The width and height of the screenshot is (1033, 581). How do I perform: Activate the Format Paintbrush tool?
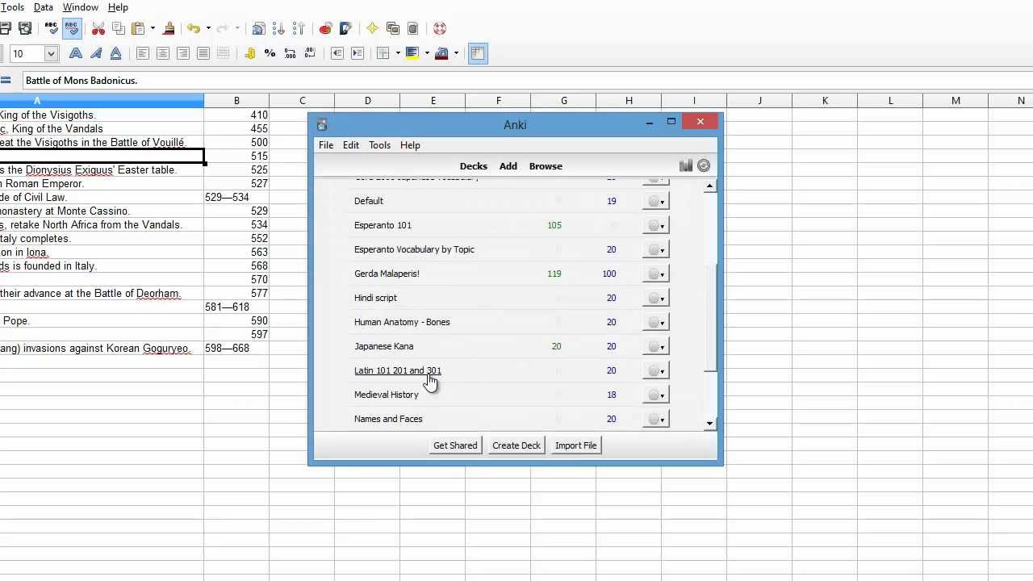169,28
